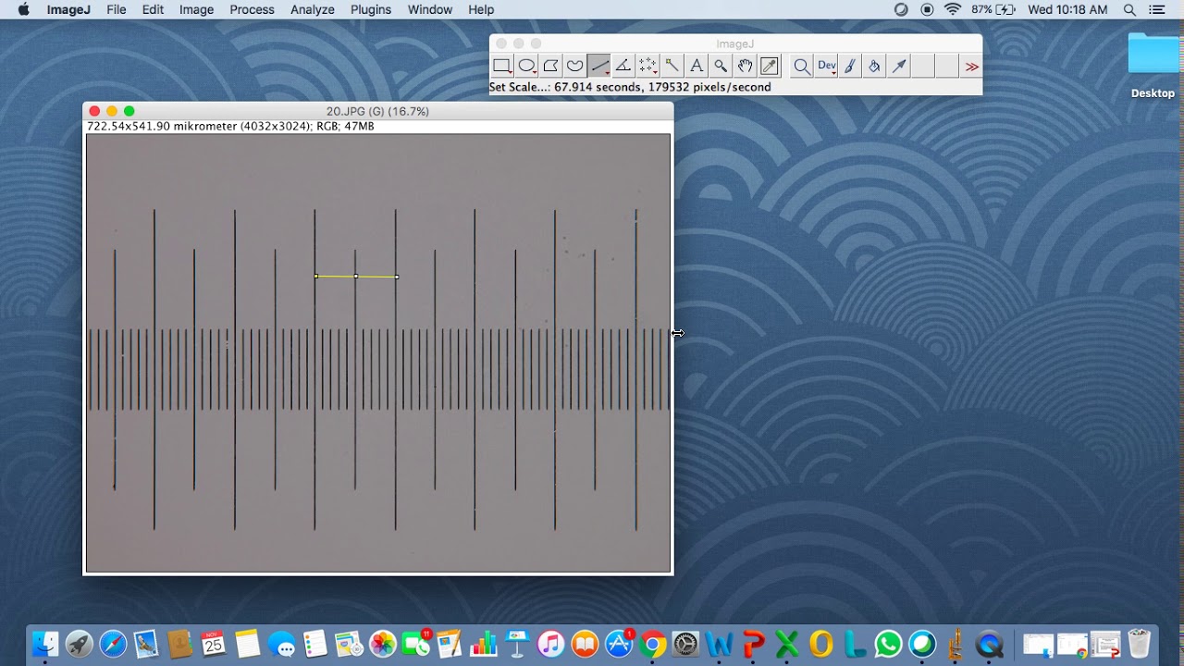Open iTunes from the Dock
Screen dimensions: 1184x666
pyautogui.click(x=551, y=643)
